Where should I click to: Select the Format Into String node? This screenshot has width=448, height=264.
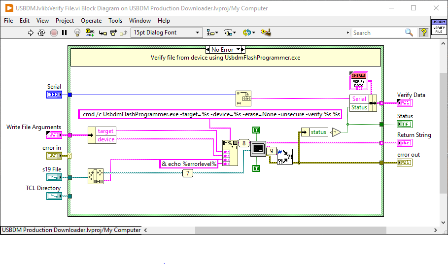(x=230, y=153)
